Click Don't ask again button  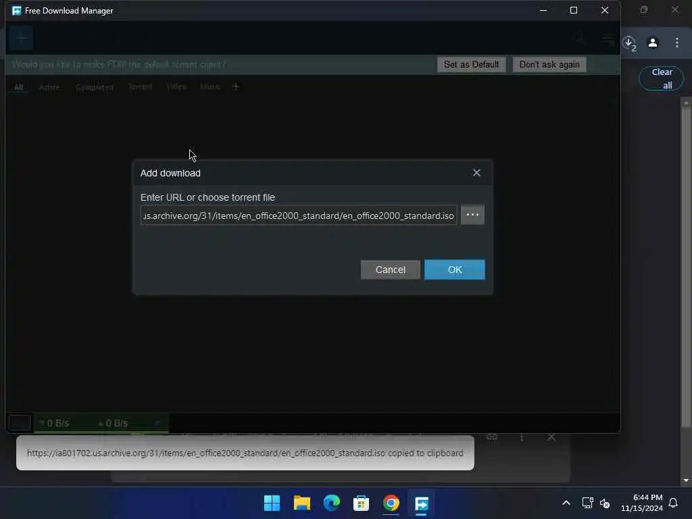pos(549,64)
